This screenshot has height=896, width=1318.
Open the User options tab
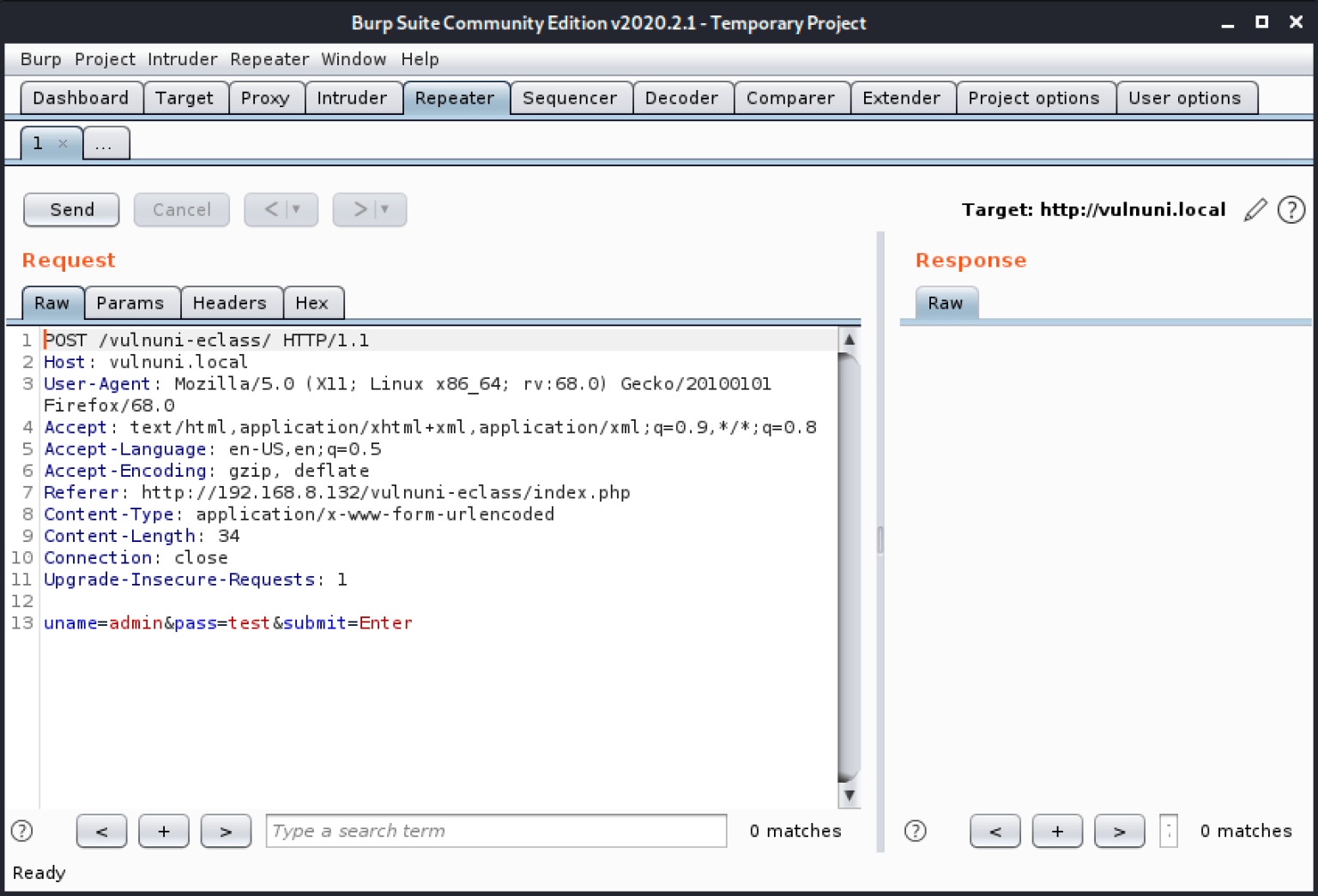[x=1185, y=98]
